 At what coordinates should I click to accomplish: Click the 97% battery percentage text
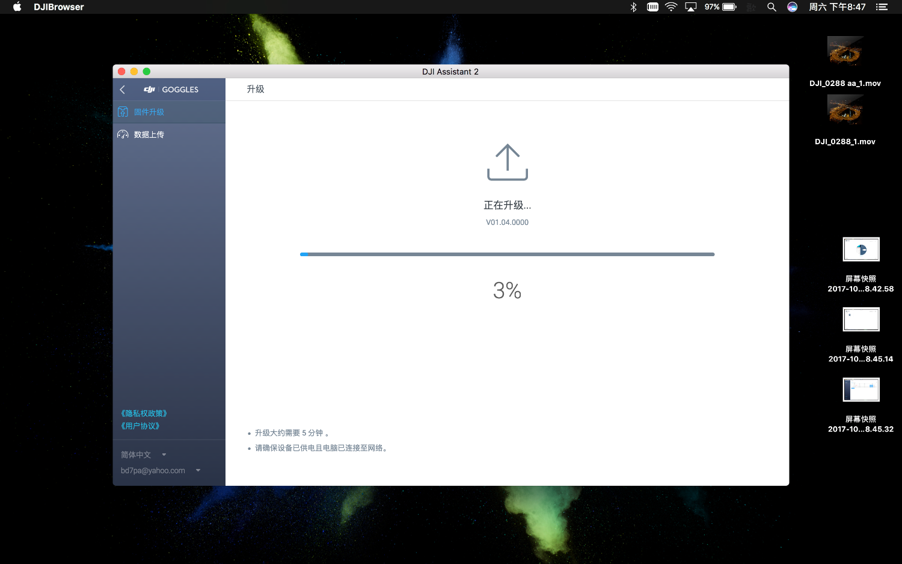(x=712, y=7)
